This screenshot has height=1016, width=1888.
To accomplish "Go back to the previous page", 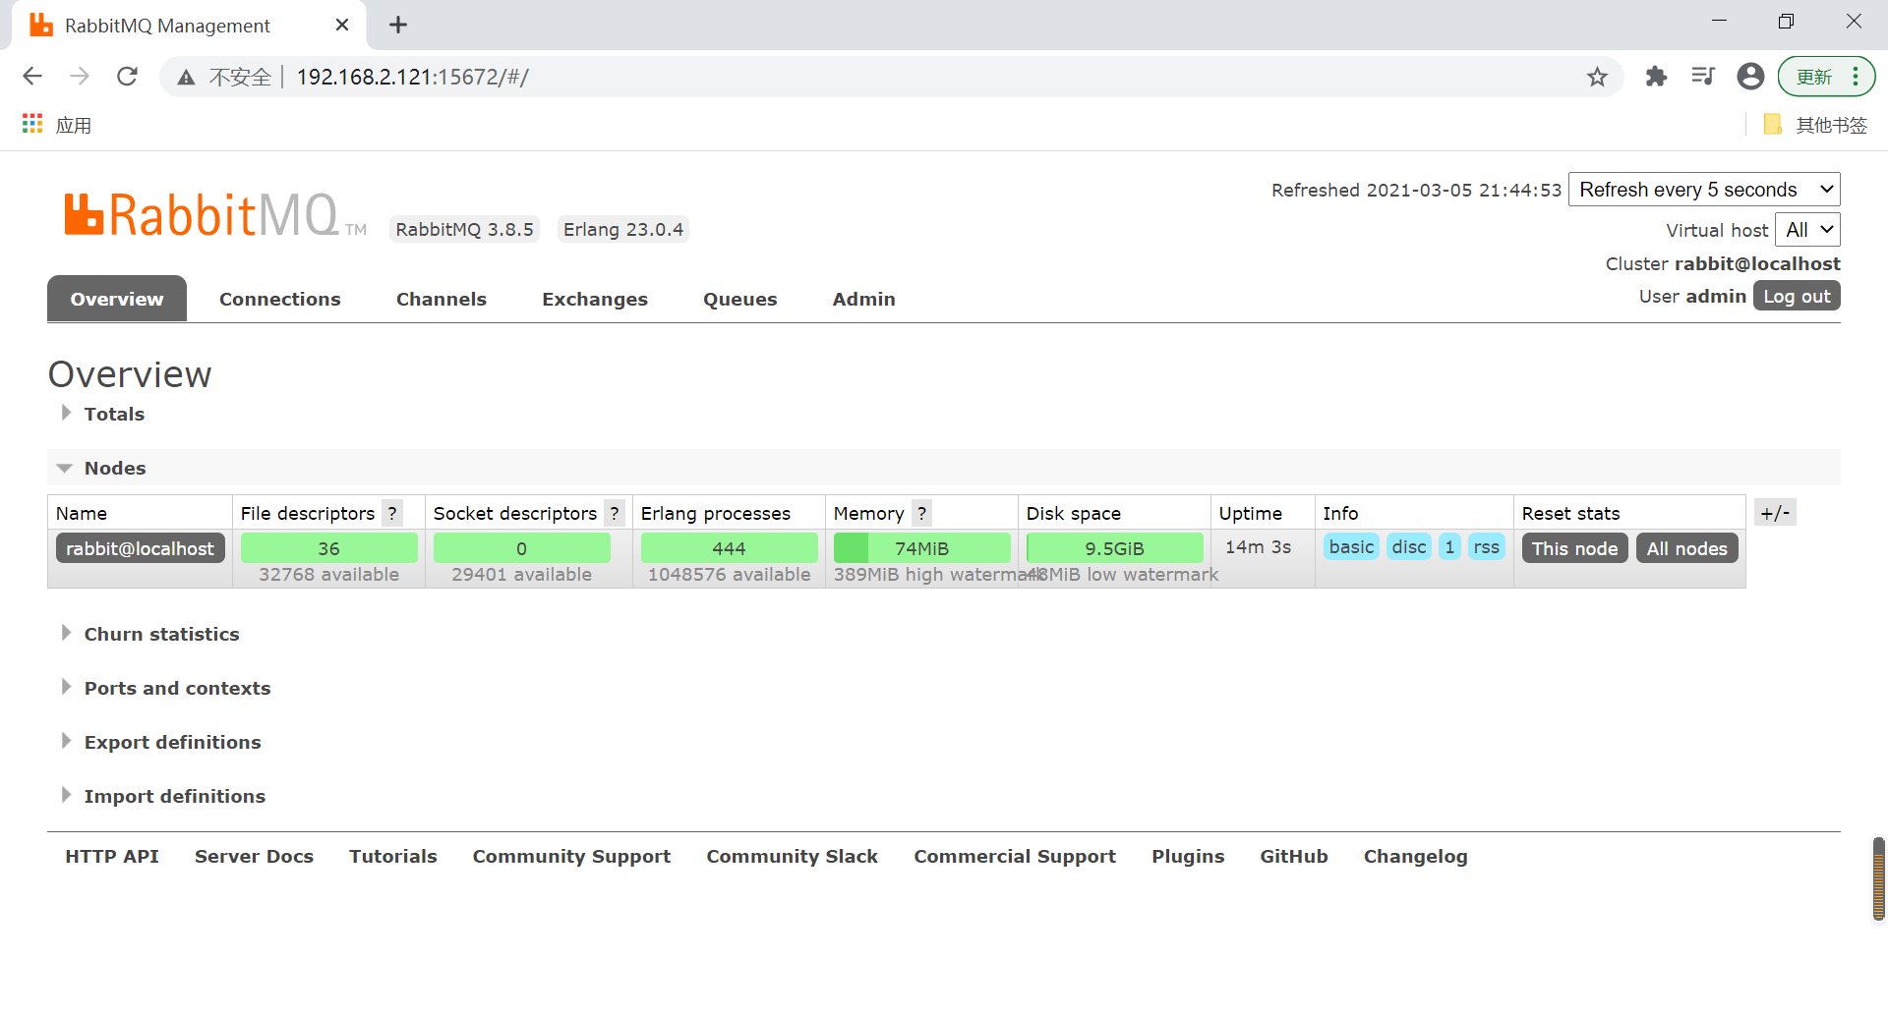I will pos(32,77).
